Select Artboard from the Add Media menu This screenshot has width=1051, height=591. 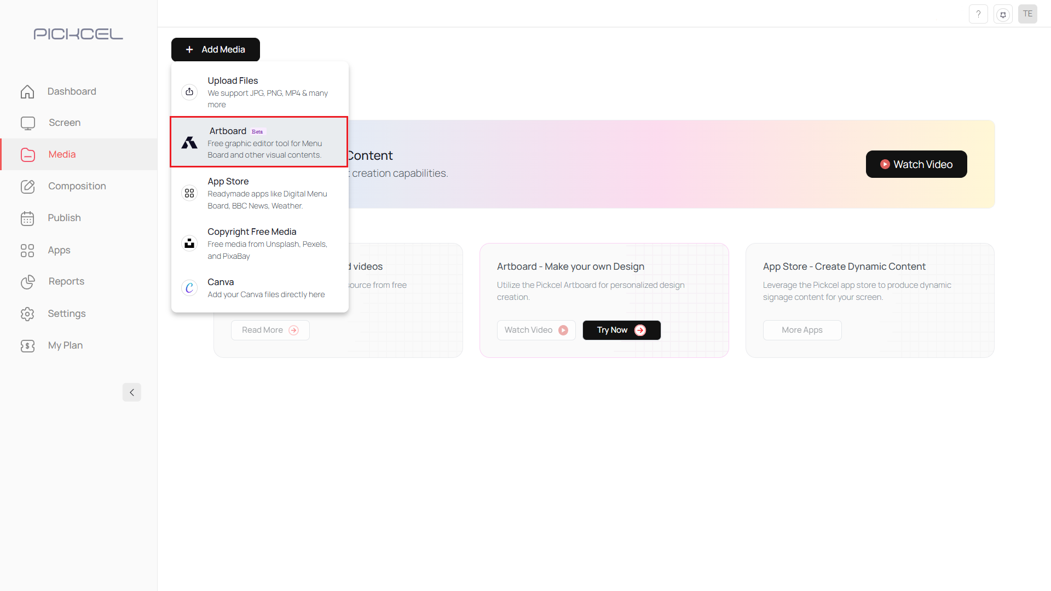click(x=259, y=142)
